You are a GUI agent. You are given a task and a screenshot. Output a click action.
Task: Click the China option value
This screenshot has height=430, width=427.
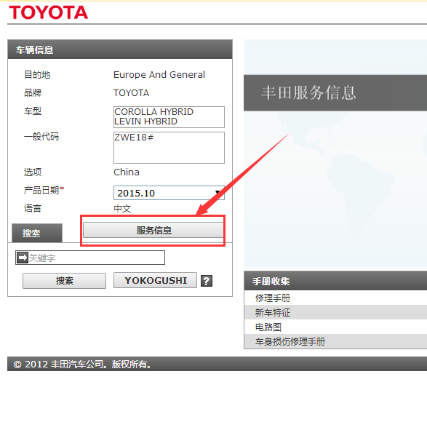[x=127, y=172]
